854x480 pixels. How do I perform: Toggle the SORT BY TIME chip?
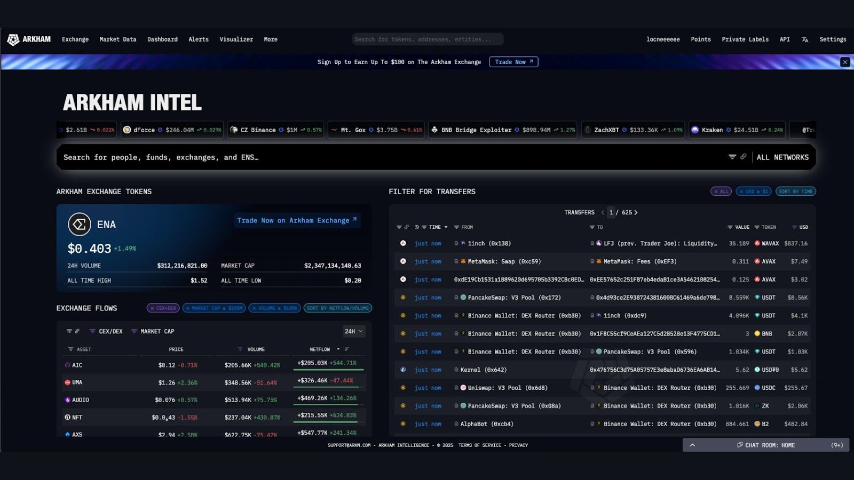coord(796,191)
